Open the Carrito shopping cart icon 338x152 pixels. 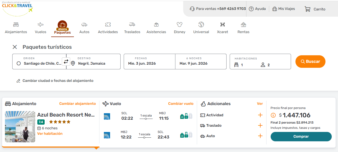pyautogui.click(x=307, y=9)
